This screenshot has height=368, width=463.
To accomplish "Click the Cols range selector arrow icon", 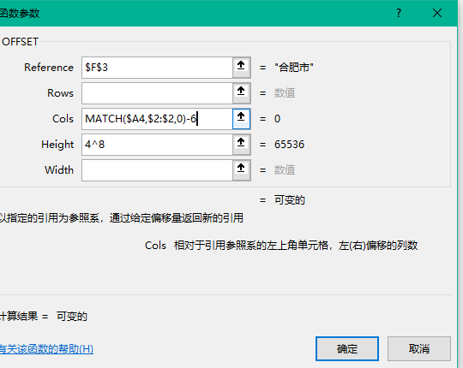I will [241, 119].
